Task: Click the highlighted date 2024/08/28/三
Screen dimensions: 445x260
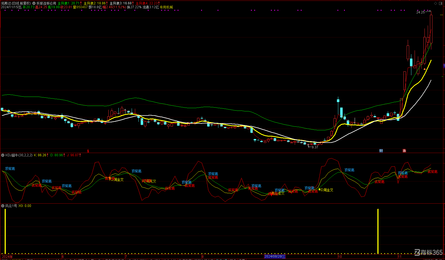Action: (x=275, y=256)
